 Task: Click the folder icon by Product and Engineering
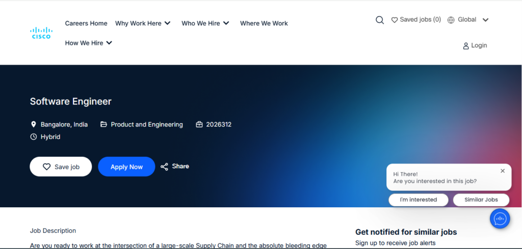[103, 124]
